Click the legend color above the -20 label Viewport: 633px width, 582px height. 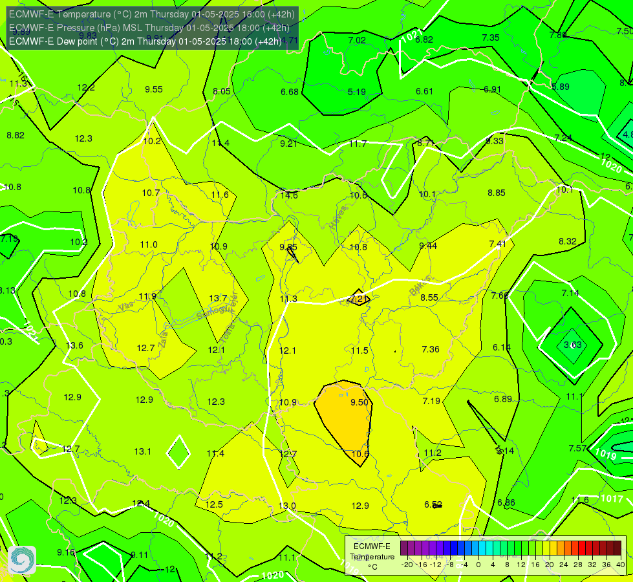point(404,548)
